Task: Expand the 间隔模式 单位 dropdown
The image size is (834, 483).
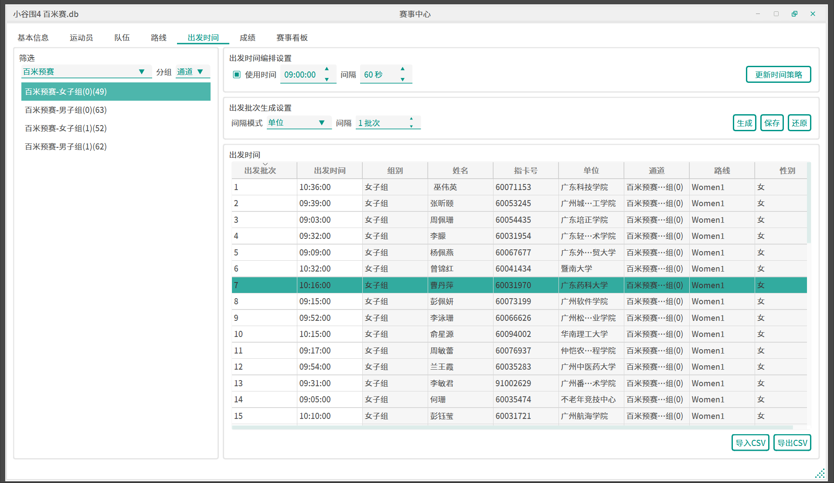Action: 299,123
